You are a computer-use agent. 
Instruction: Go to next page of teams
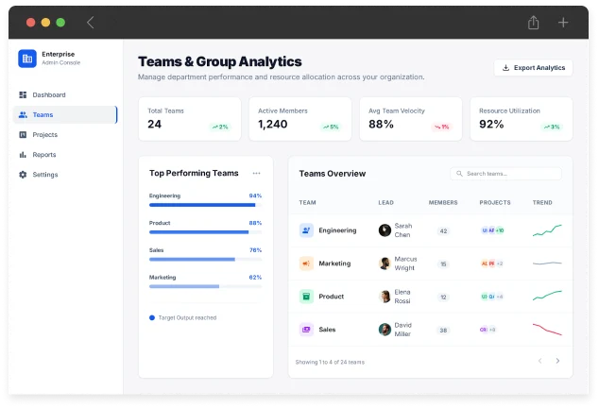557,361
